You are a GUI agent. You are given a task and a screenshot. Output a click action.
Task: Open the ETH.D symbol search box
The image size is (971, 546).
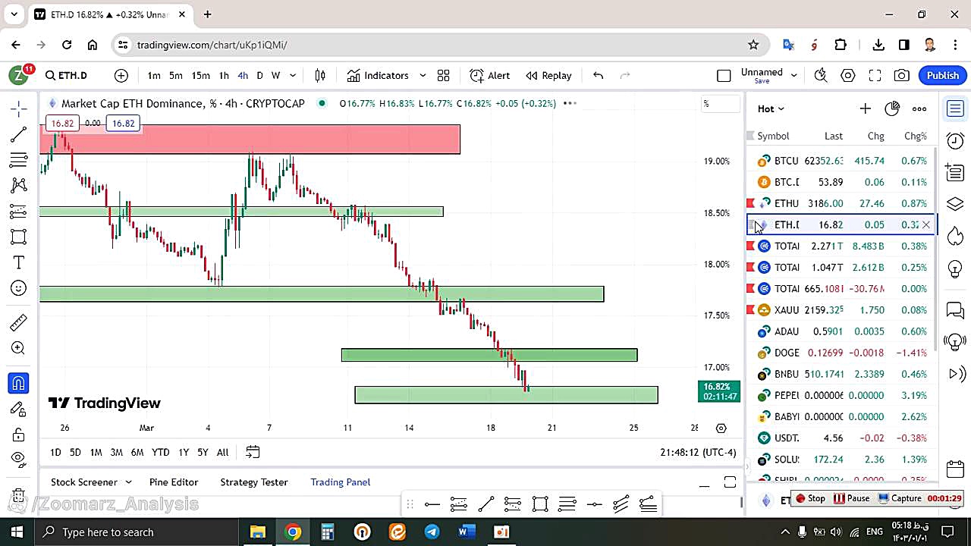pyautogui.click(x=67, y=75)
